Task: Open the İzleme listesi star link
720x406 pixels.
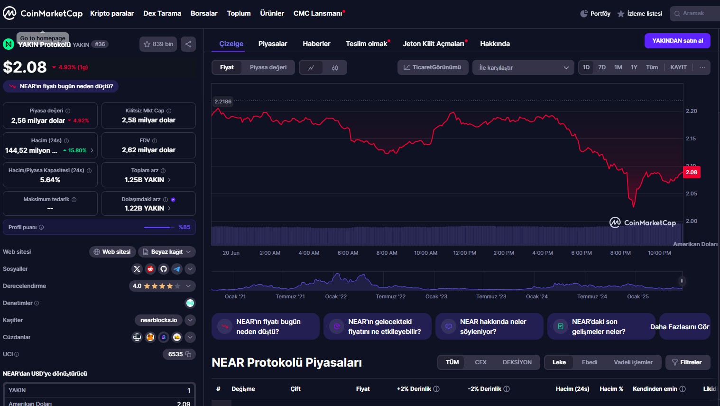Action: [639, 14]
